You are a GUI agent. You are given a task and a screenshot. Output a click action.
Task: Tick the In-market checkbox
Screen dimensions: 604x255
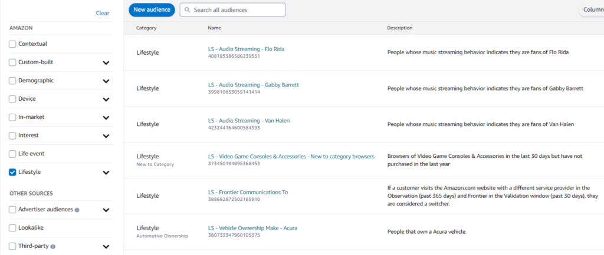pyautogui.click(x=12, y=117)
